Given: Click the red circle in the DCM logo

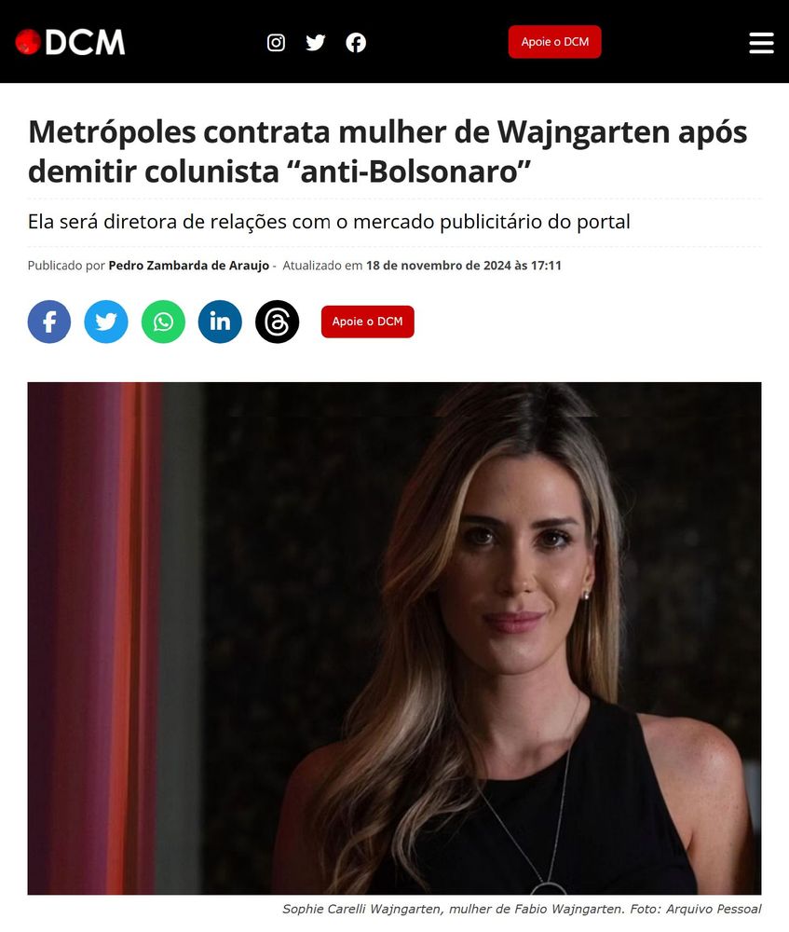Looking at the screenshot, I should [28, 42].
